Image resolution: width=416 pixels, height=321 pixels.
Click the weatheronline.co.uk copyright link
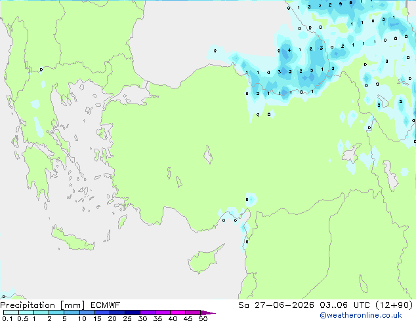pos(361,315)
